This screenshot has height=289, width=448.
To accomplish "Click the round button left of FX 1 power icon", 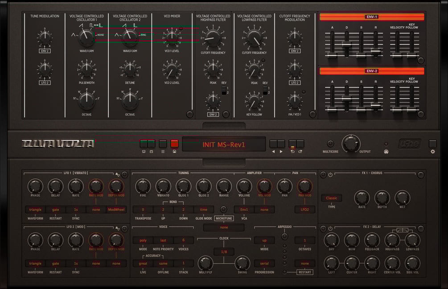I will point(323,174).
